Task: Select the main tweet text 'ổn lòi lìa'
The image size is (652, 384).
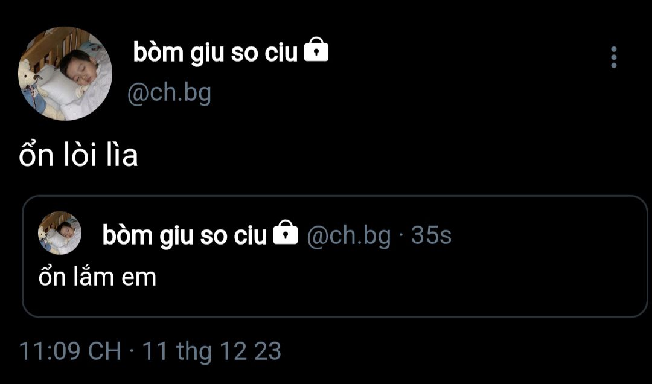Action: pos(78,154)
